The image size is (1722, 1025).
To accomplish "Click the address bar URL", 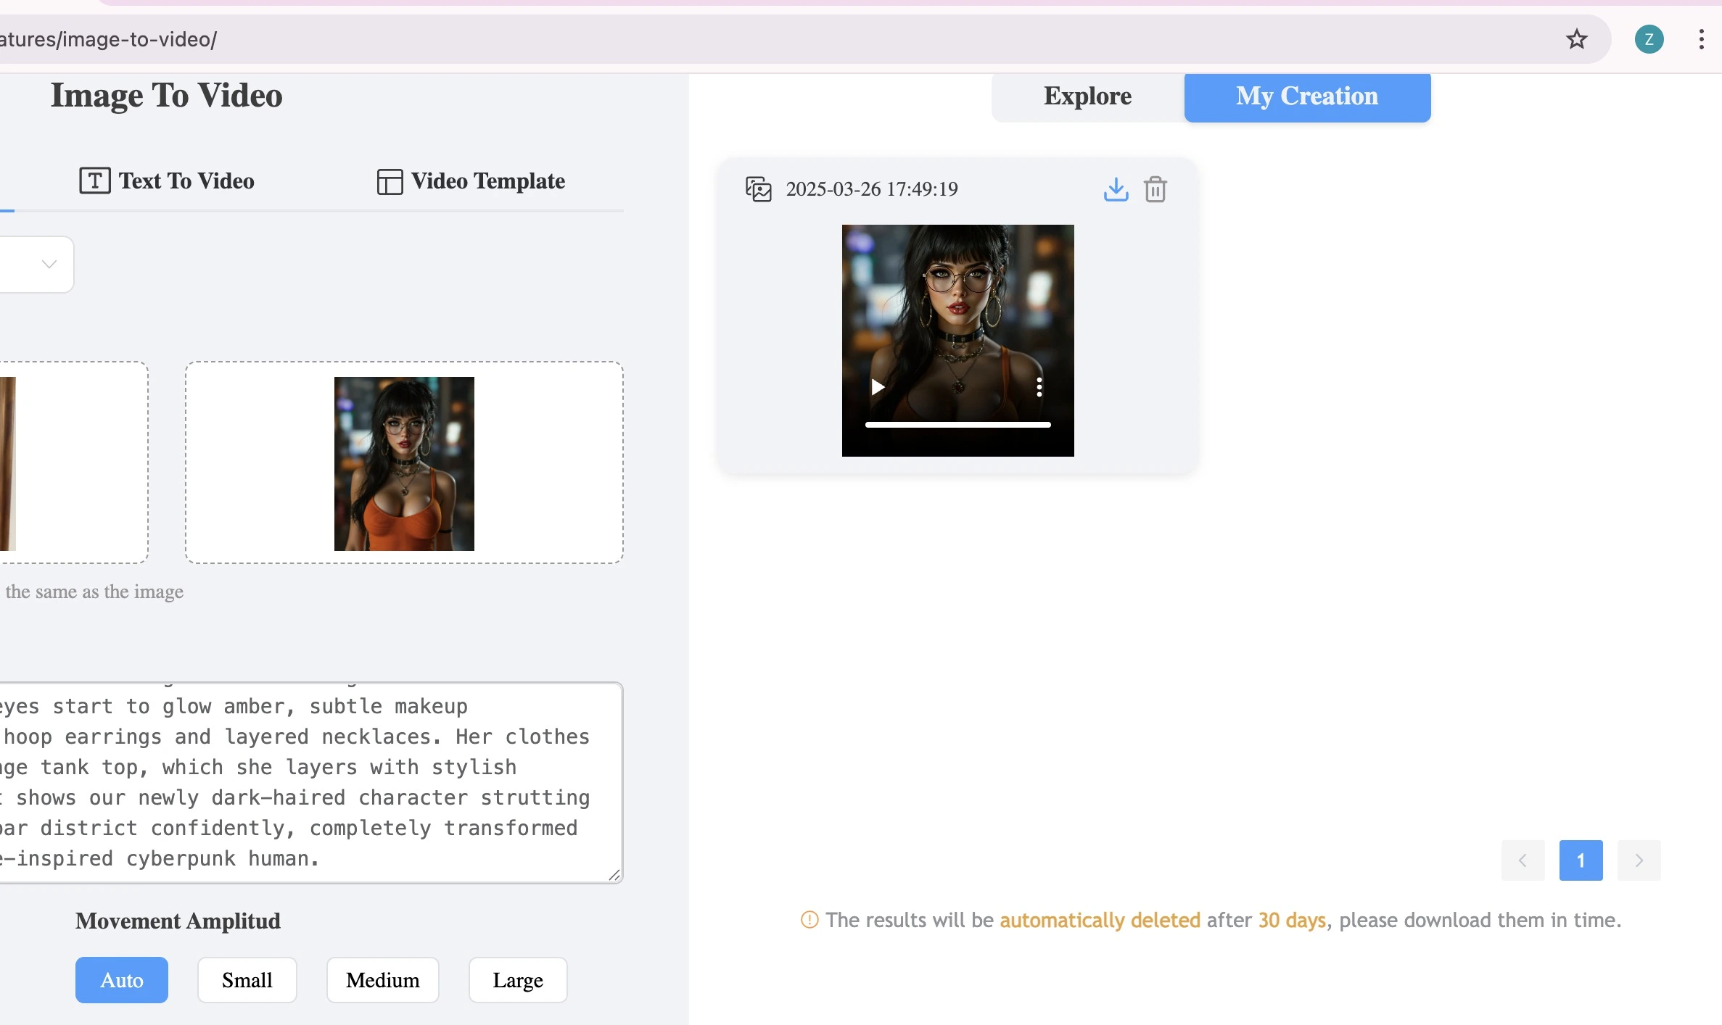I will [109, 39].
